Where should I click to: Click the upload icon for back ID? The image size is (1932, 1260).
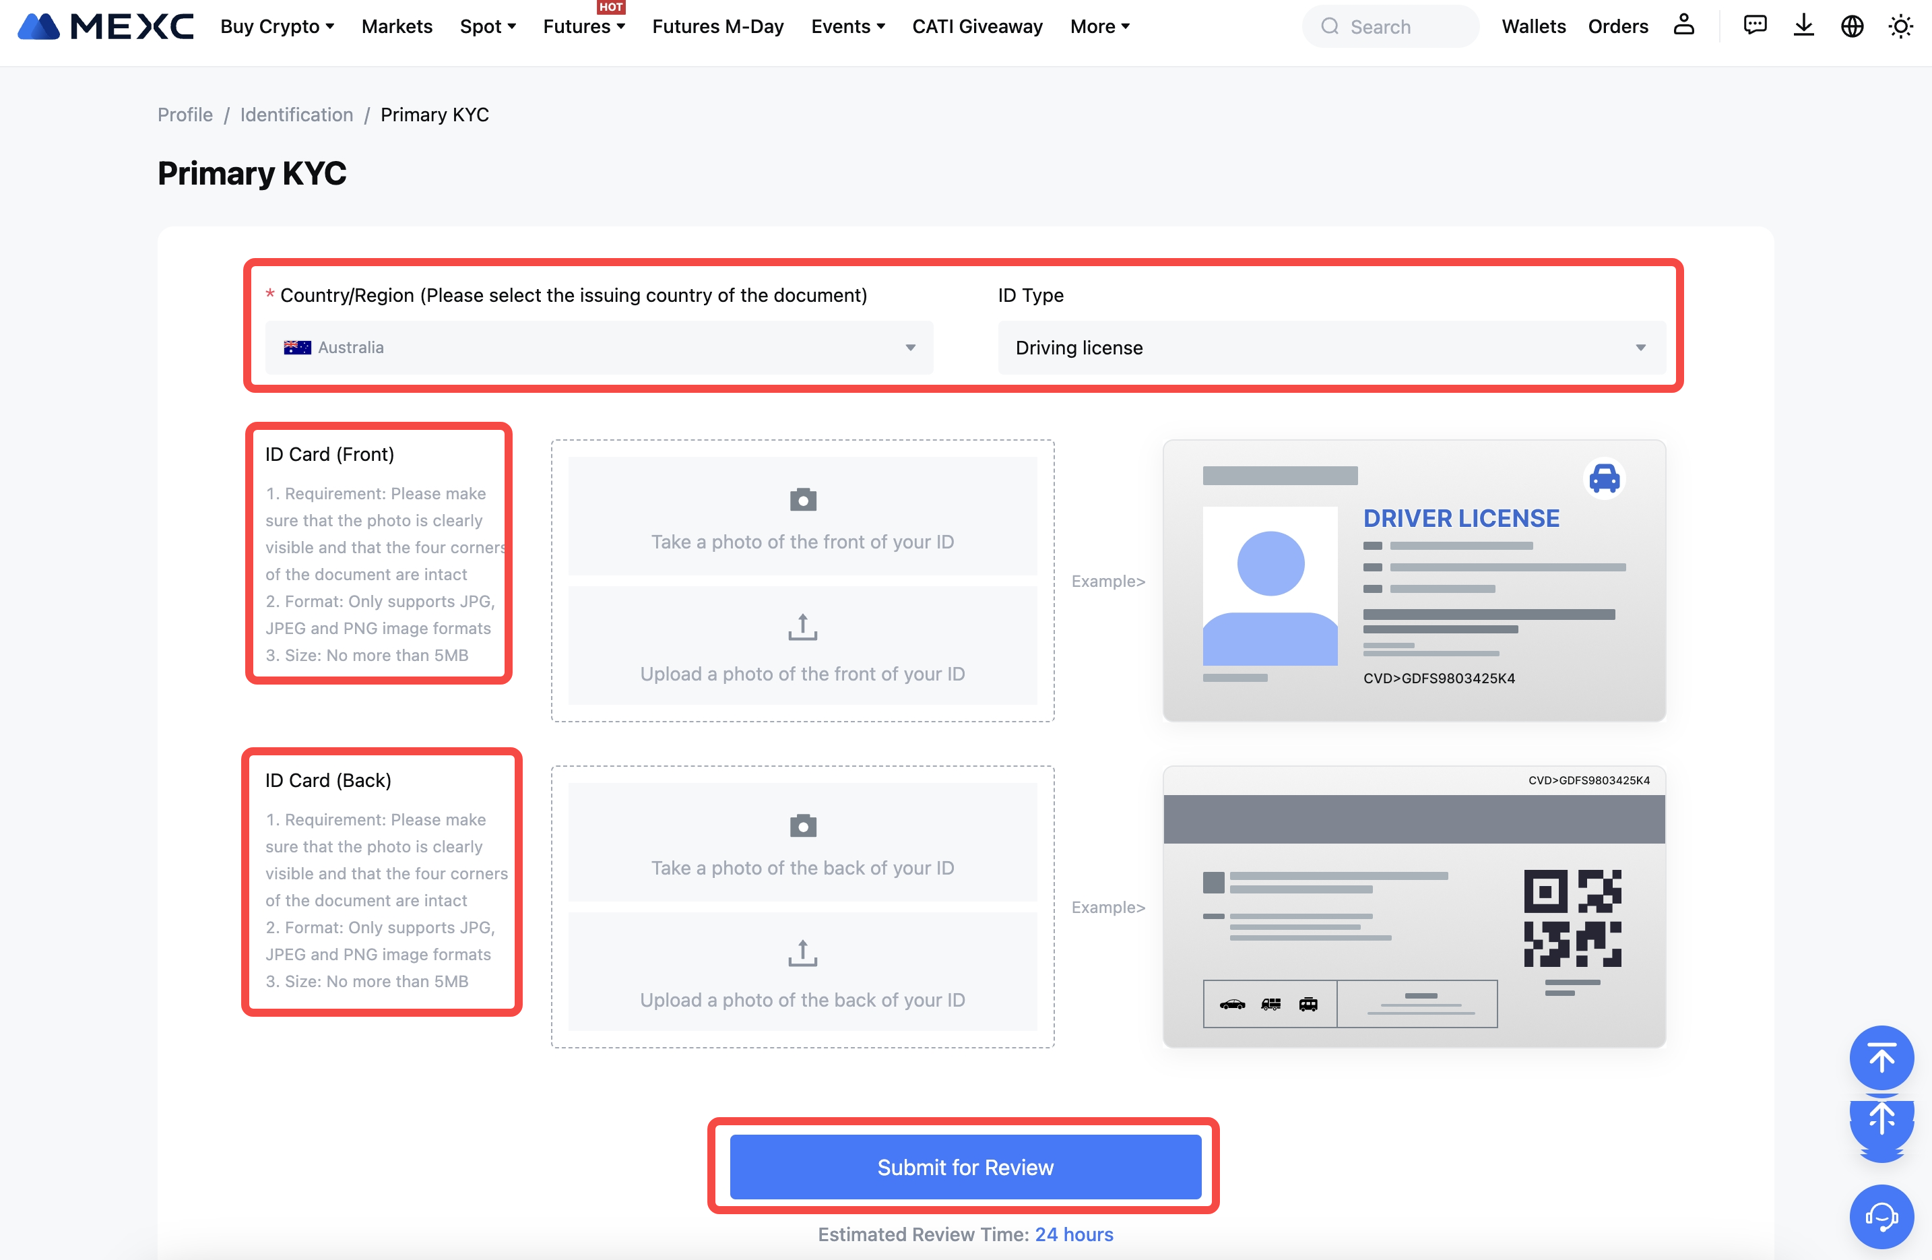click(803, 953)
